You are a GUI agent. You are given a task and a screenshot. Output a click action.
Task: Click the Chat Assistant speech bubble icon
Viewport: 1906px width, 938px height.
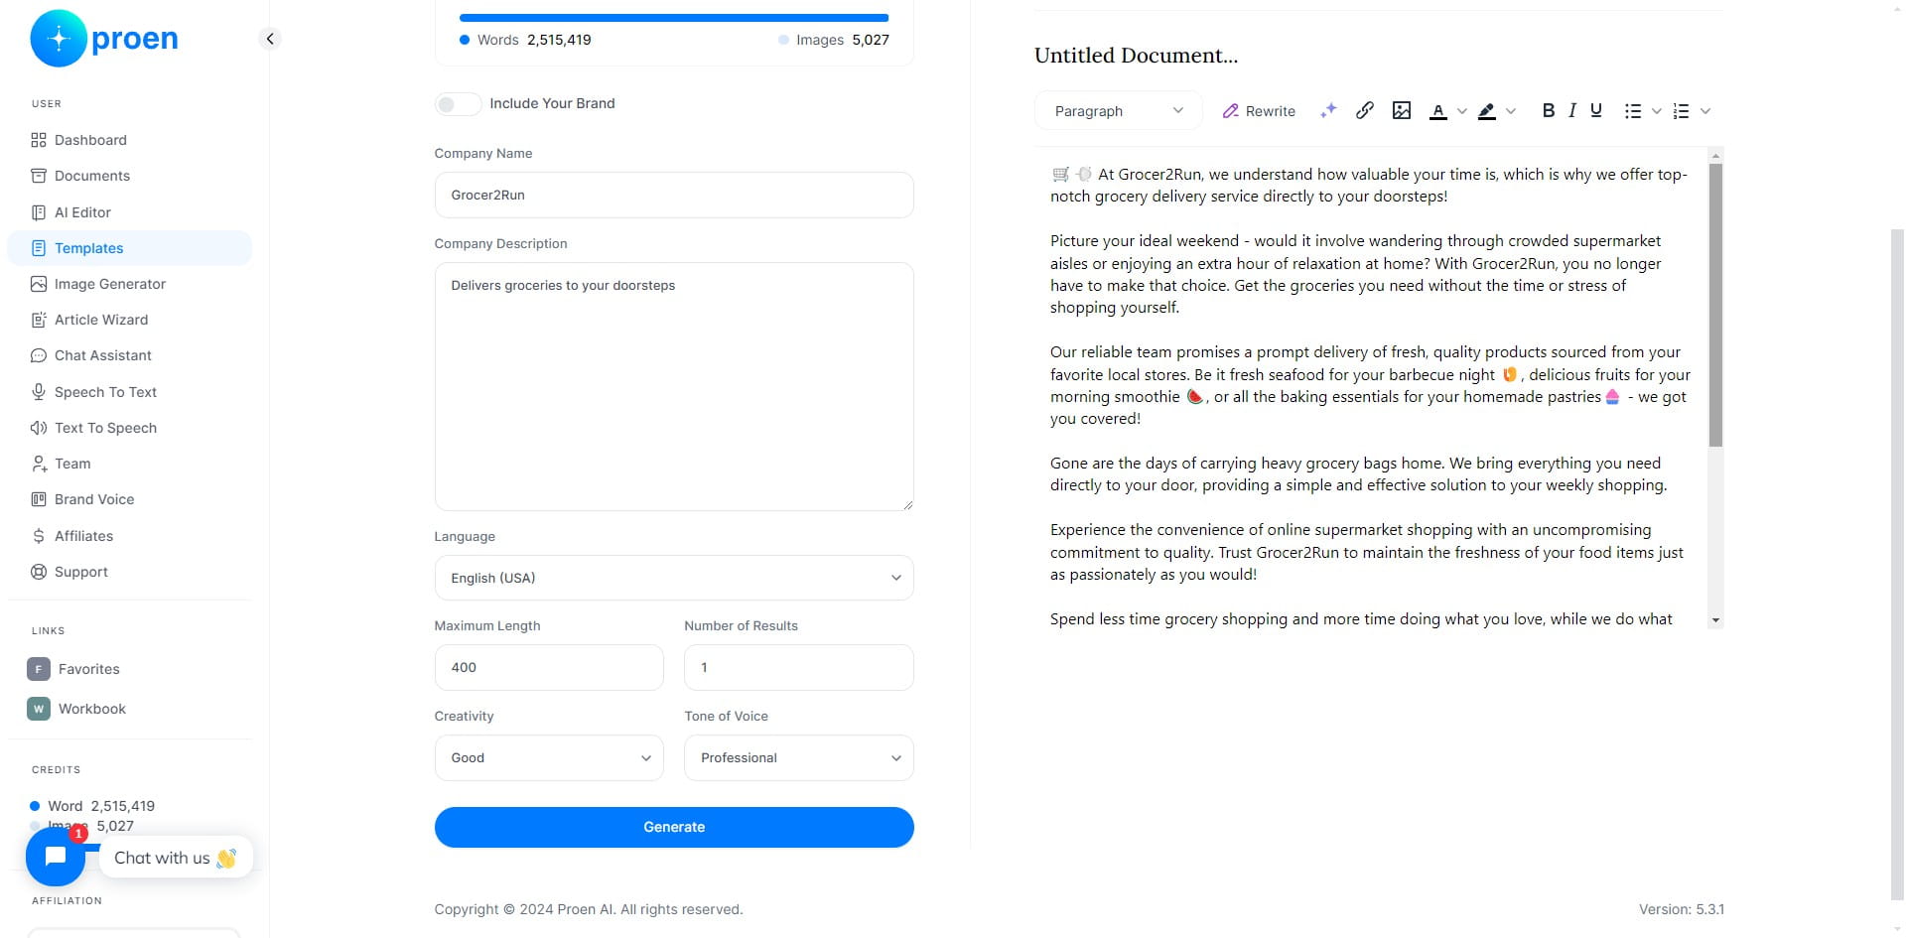[x=39, y=355]
